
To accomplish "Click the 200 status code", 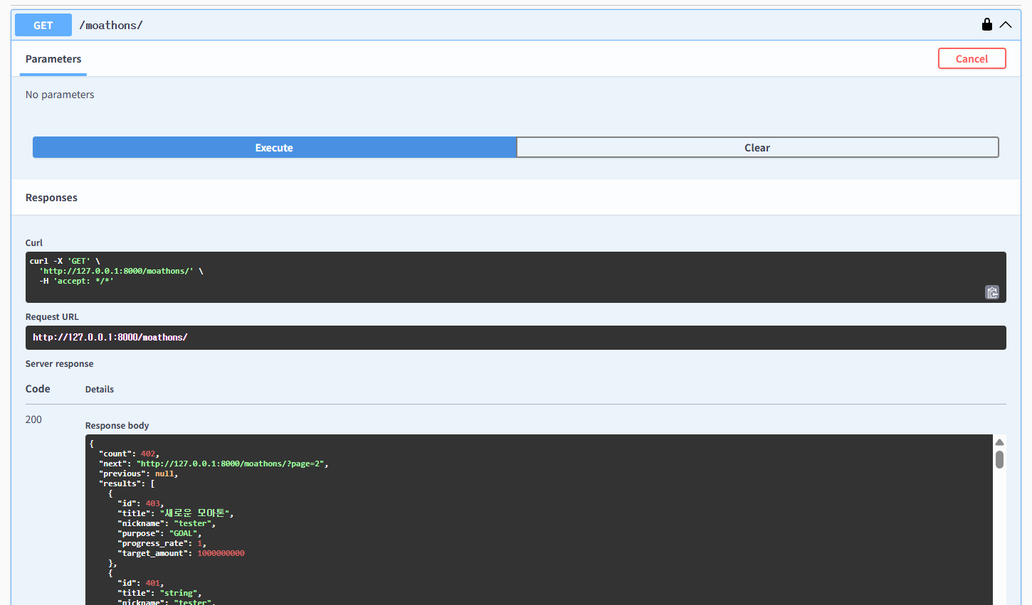I will pyautogui.click(x=33, y=419).
